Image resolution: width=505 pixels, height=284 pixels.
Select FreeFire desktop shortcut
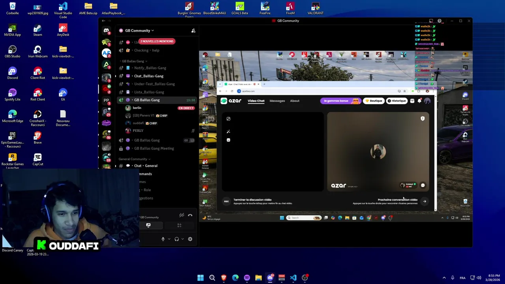pos(265,8)
